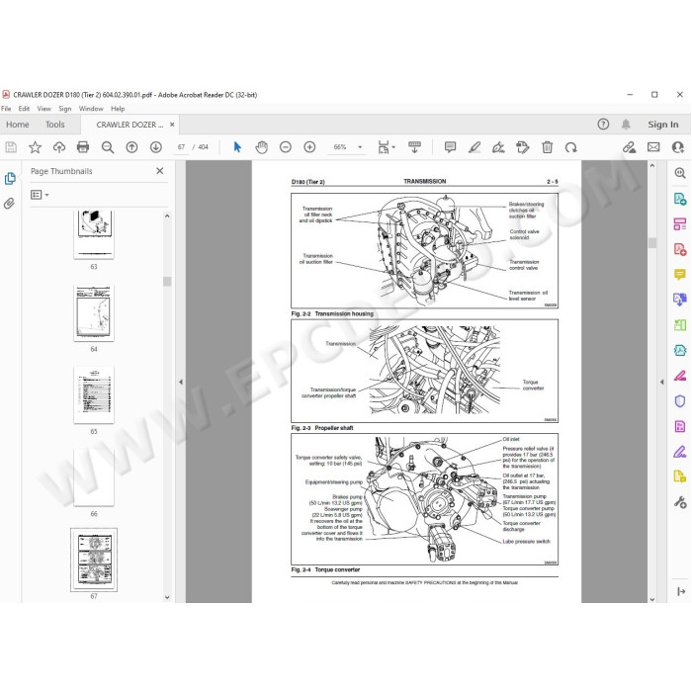The image size is (692, 692).
Task: Open the Help menu
Action: pyautogui.click(x=118, y=109)
